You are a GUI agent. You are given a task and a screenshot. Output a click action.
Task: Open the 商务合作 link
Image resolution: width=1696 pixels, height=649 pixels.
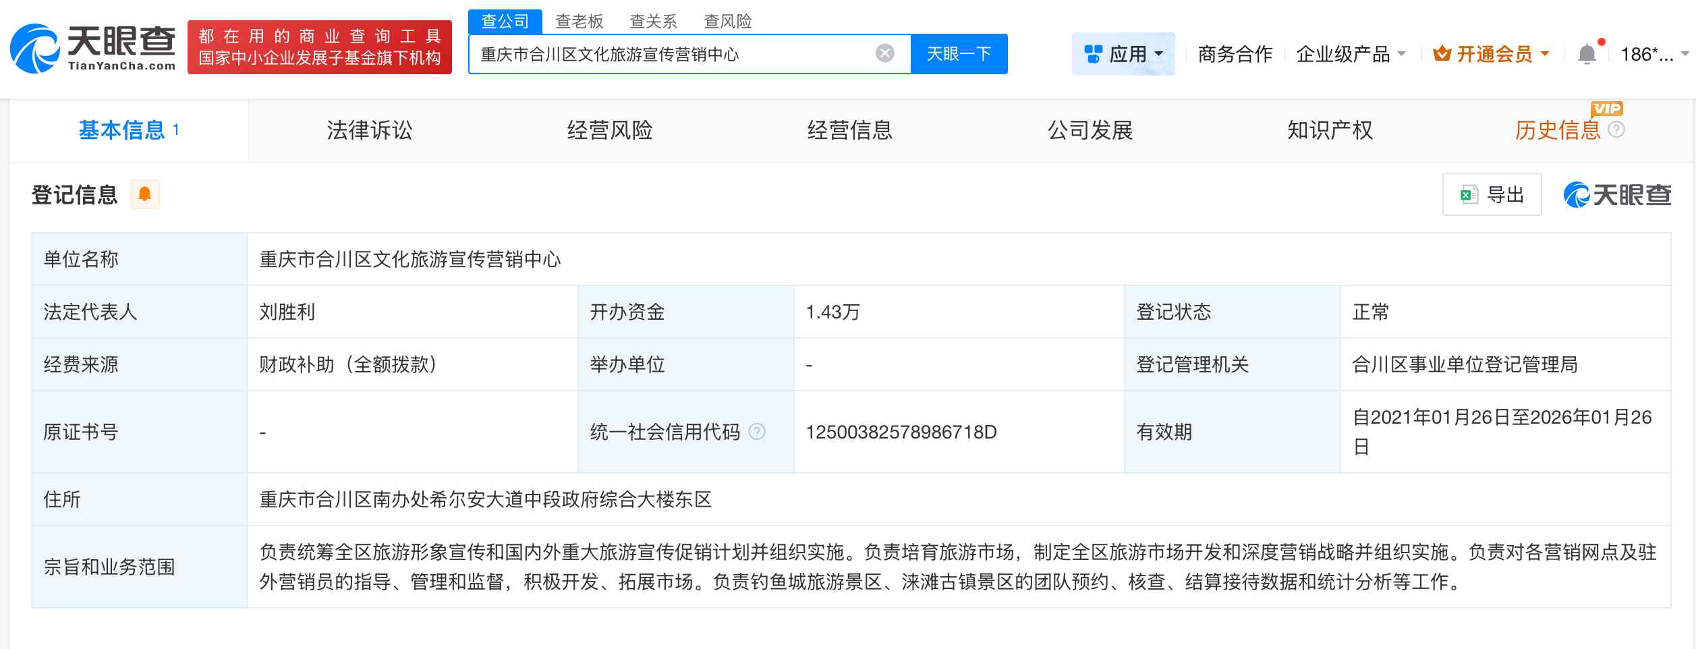pyautogui.click(x=1235, y=54)
